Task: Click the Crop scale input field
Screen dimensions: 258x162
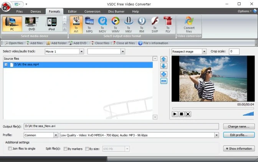Action: (234, 52)
